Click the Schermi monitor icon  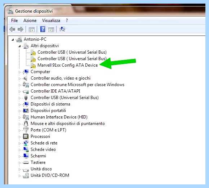click(26, 156)
